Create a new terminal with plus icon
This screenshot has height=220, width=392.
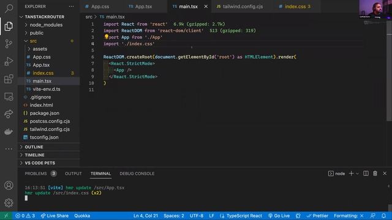coord(351,174)
